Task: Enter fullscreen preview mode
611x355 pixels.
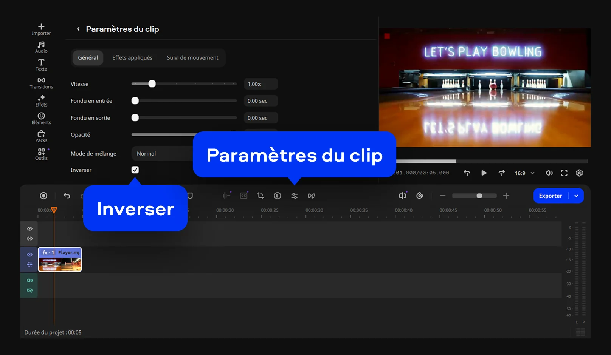Action: [x=564, y=173]
